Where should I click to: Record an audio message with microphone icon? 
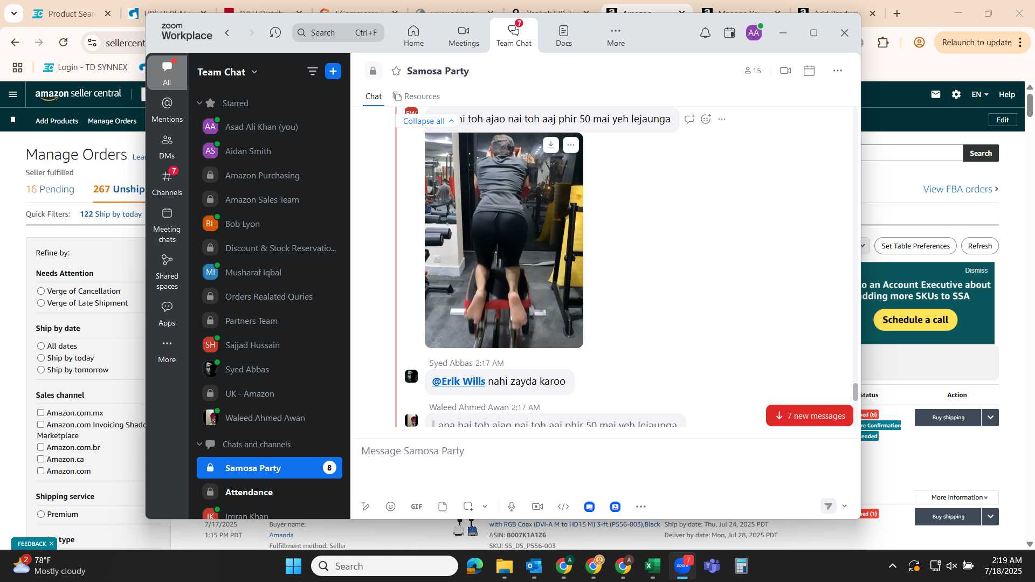tap(512, 507)
